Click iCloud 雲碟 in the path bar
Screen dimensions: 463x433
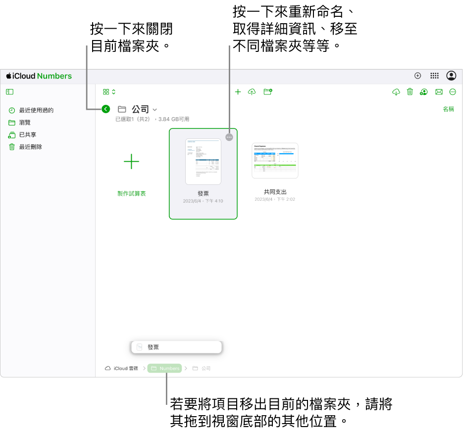pos(122,368)
